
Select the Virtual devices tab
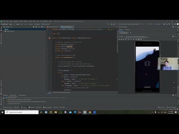tap(121, 30)
